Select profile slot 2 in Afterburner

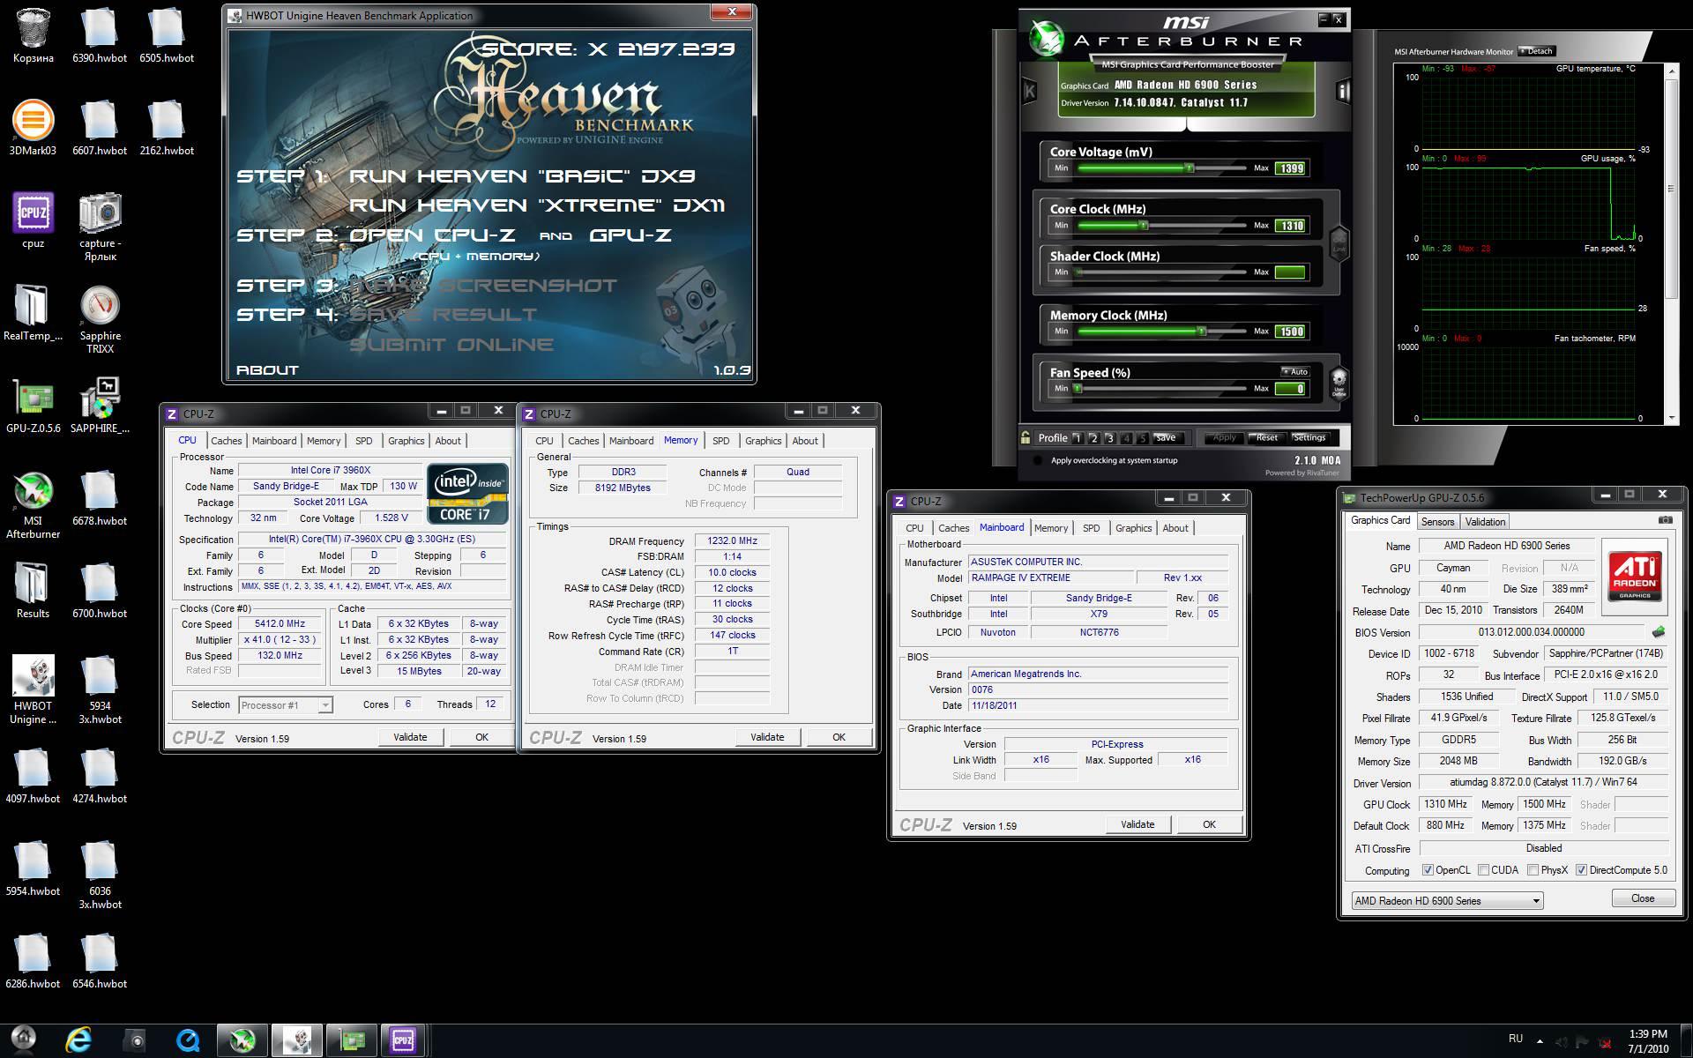[1093, 438]
